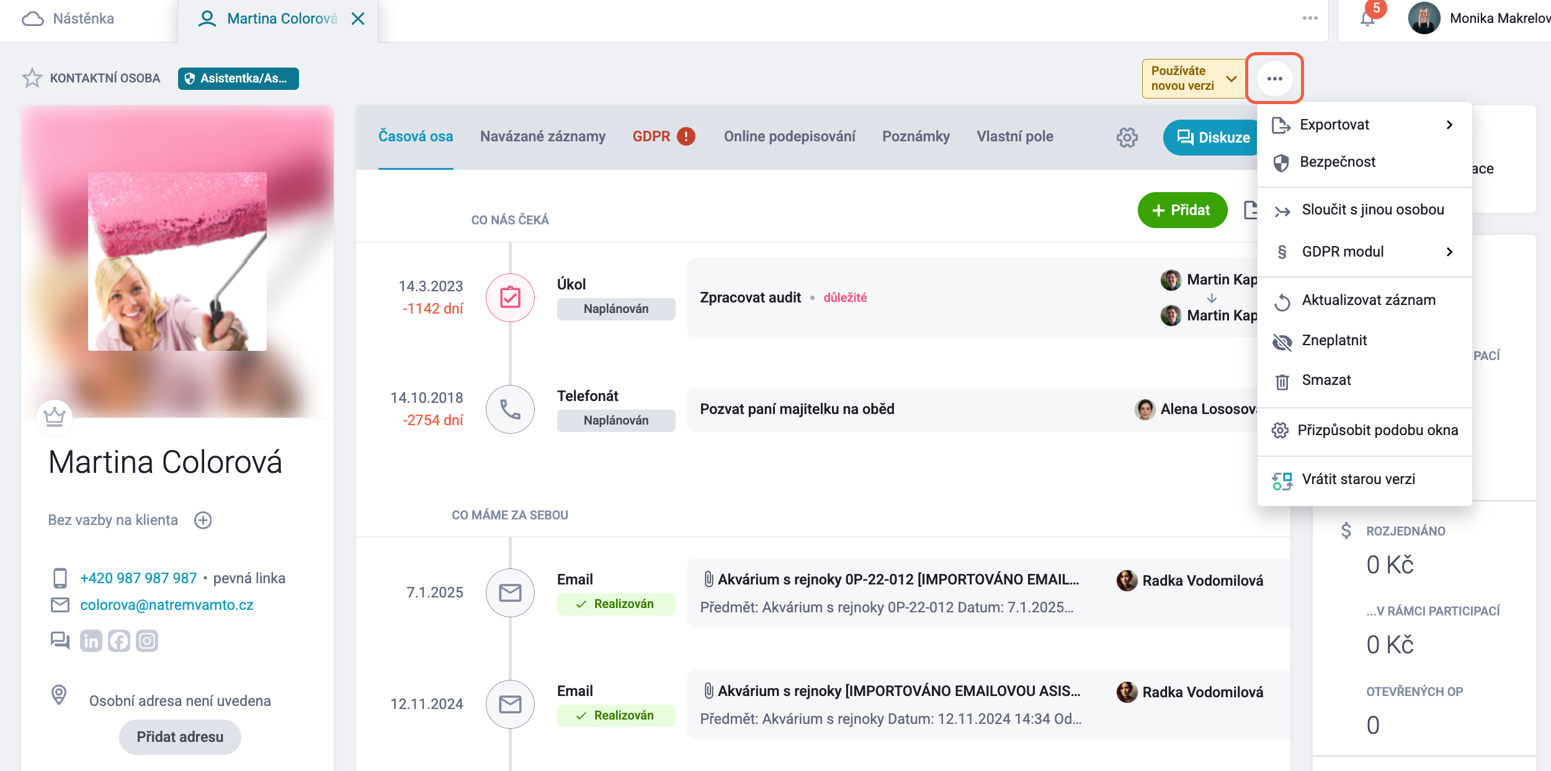The image size is (1551, 771).
Task: Click the Facebook social icon
Action: coord(119,641)
